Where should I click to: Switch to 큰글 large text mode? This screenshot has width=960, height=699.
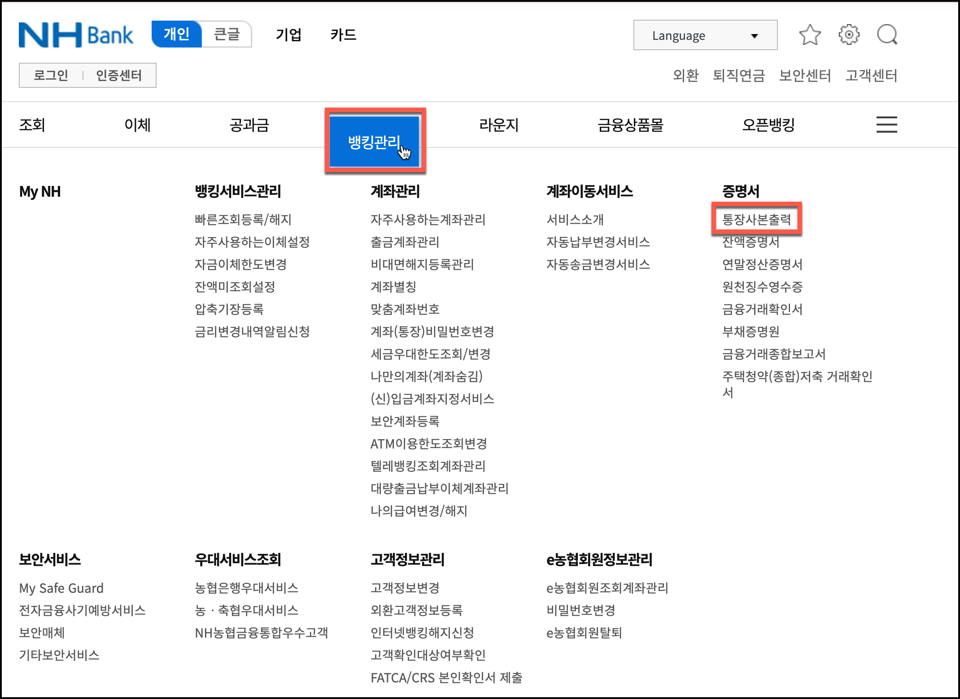pyautogui.click(x=227, y=34)
